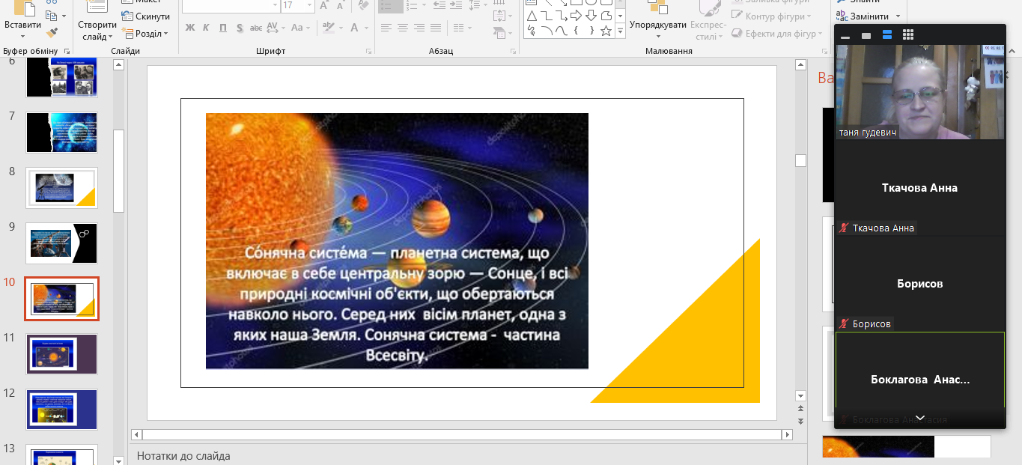Image resolution: width=1022 pixels, height=465 pixels.
Task: Click editor horizontal scrollbar right arrow
Action: [787, 434]
